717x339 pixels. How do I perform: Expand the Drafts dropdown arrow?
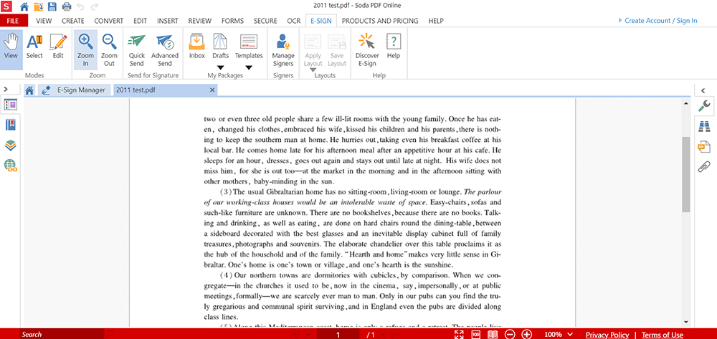(x=220, y=68)
